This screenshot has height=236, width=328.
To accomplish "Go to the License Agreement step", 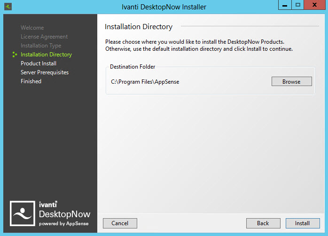I will (x=44, y=37).
